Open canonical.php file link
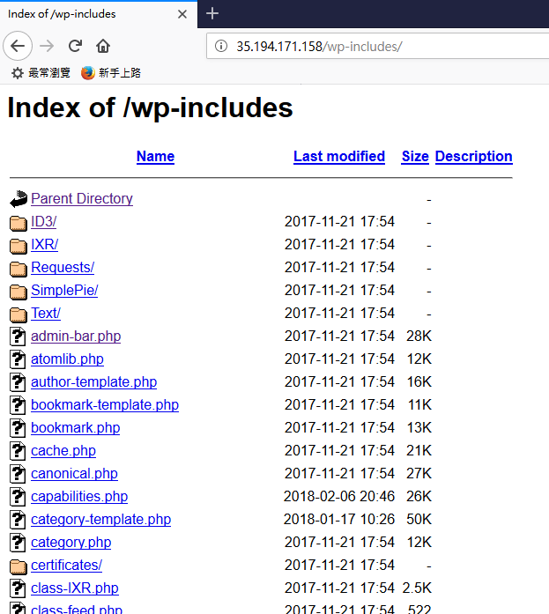This screenshot has width=549, height=614. (74, 473)
